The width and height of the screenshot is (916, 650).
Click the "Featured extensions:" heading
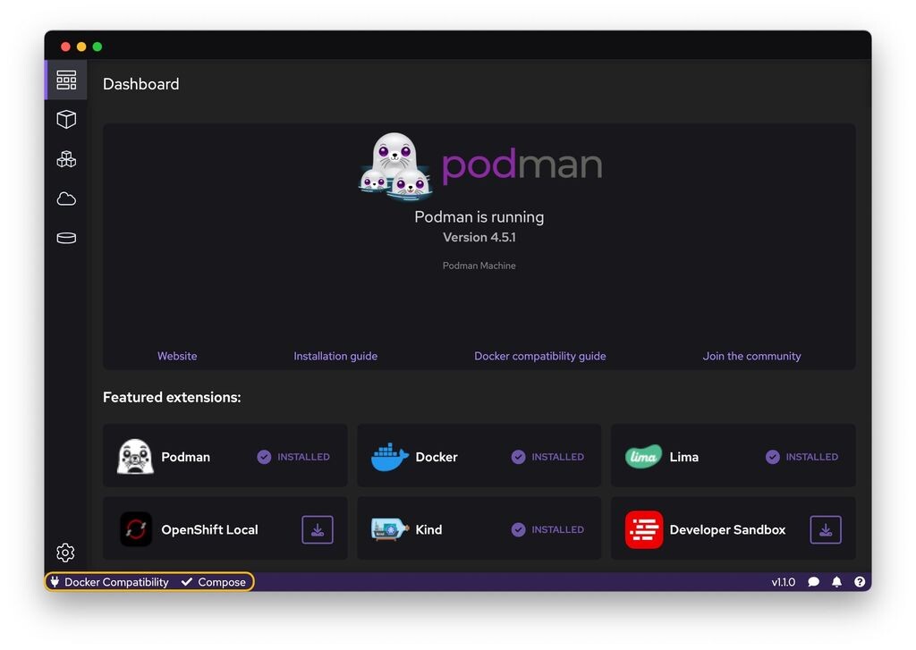(172, 397)
